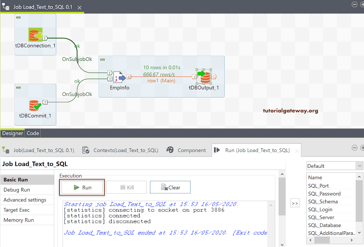
Task: Click the Kill button
Action: tap(127, 187)
